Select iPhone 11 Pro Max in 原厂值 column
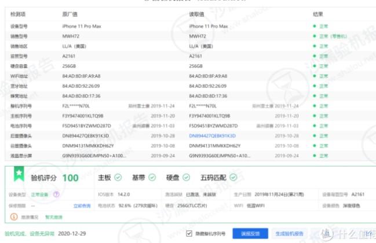The width and height of the screenshot is (376, 243). click(82, 26)
